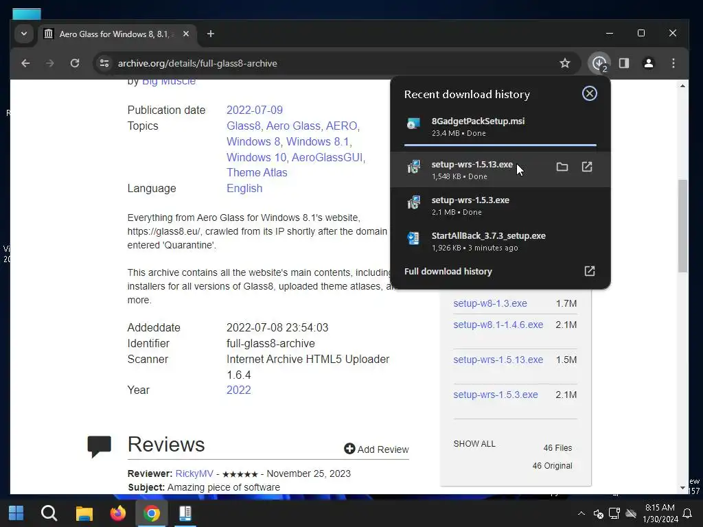The width and height of the screenshot is (703, 527).
Task: Open setup-wrs-1.5.13.exe with launch icon
Action: coord(587,167)
